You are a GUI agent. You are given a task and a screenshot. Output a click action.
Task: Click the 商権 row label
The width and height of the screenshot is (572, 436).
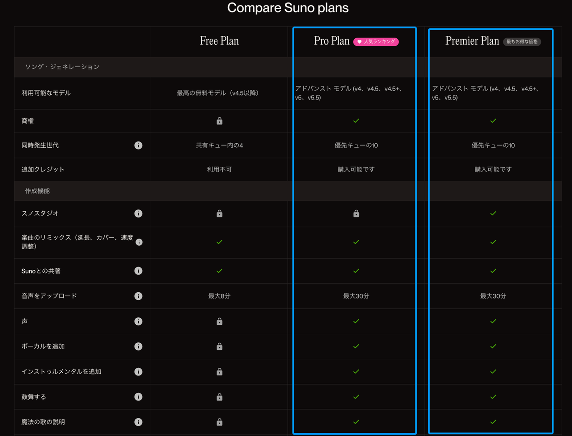[x=28, y=121]
